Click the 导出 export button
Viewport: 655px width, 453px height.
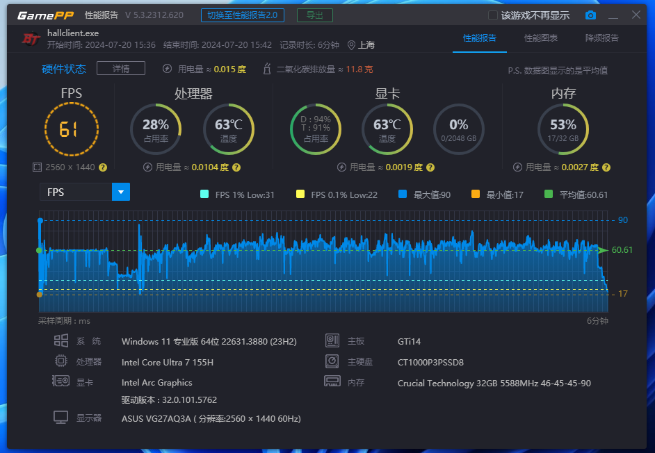314,15
